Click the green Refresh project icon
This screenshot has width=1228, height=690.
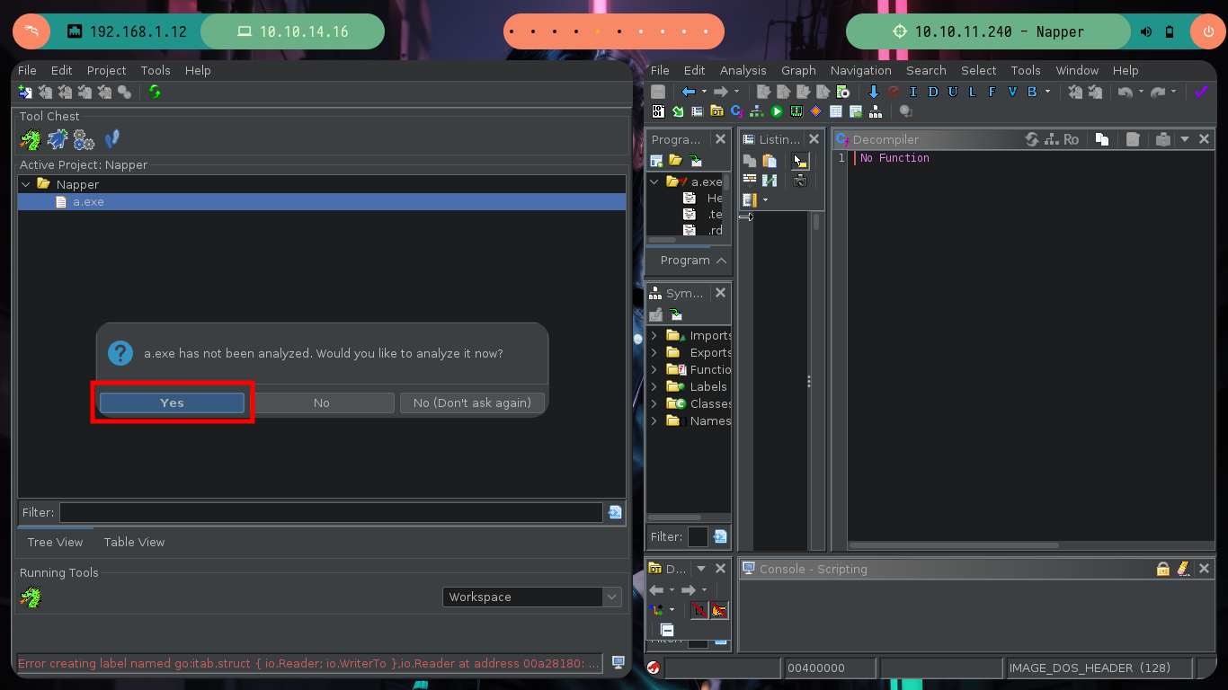[155, 92]
